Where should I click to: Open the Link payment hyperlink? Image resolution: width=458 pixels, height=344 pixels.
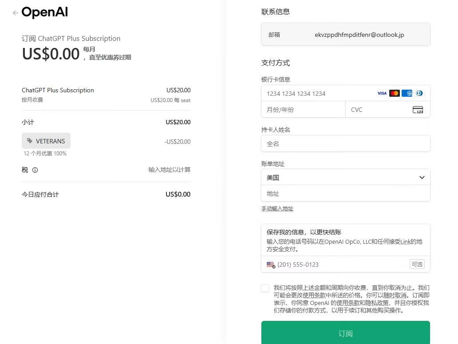click(x=406, y=241)
